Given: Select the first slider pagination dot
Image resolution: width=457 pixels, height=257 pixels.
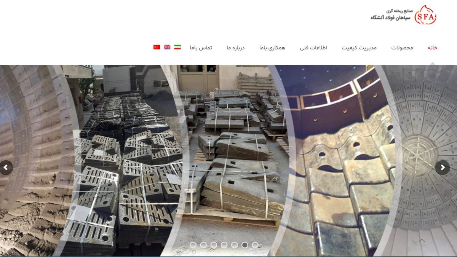Looking at the screenshot, I should pyautogui.click(x=193, y=245).
